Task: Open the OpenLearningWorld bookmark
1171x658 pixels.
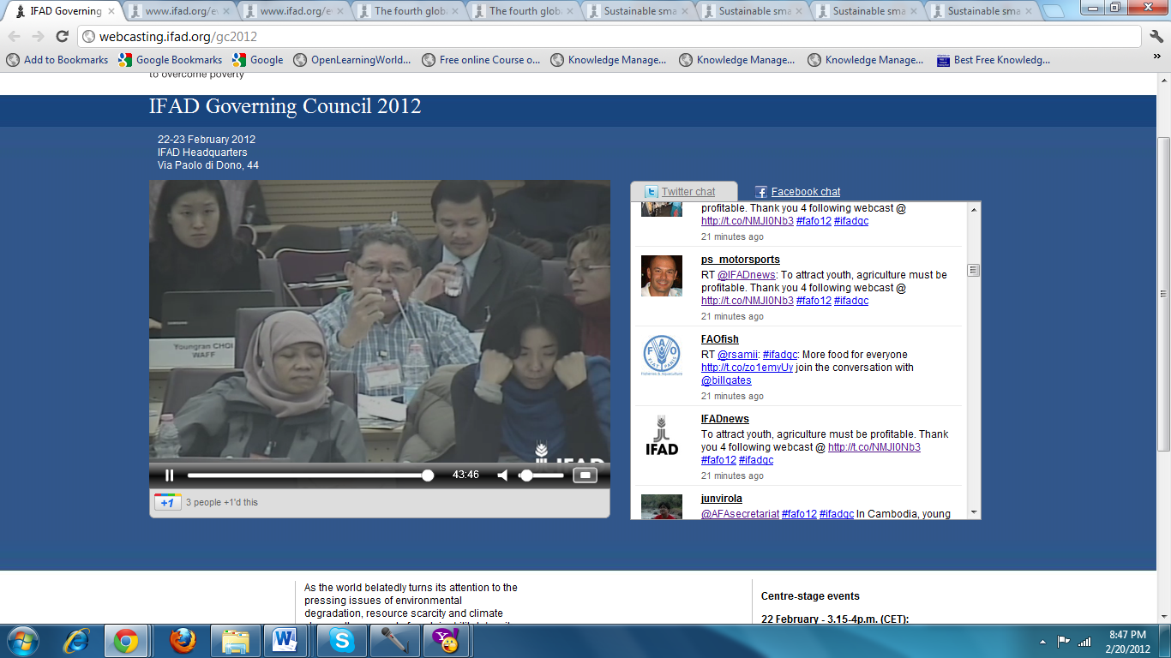Action: 352,60
